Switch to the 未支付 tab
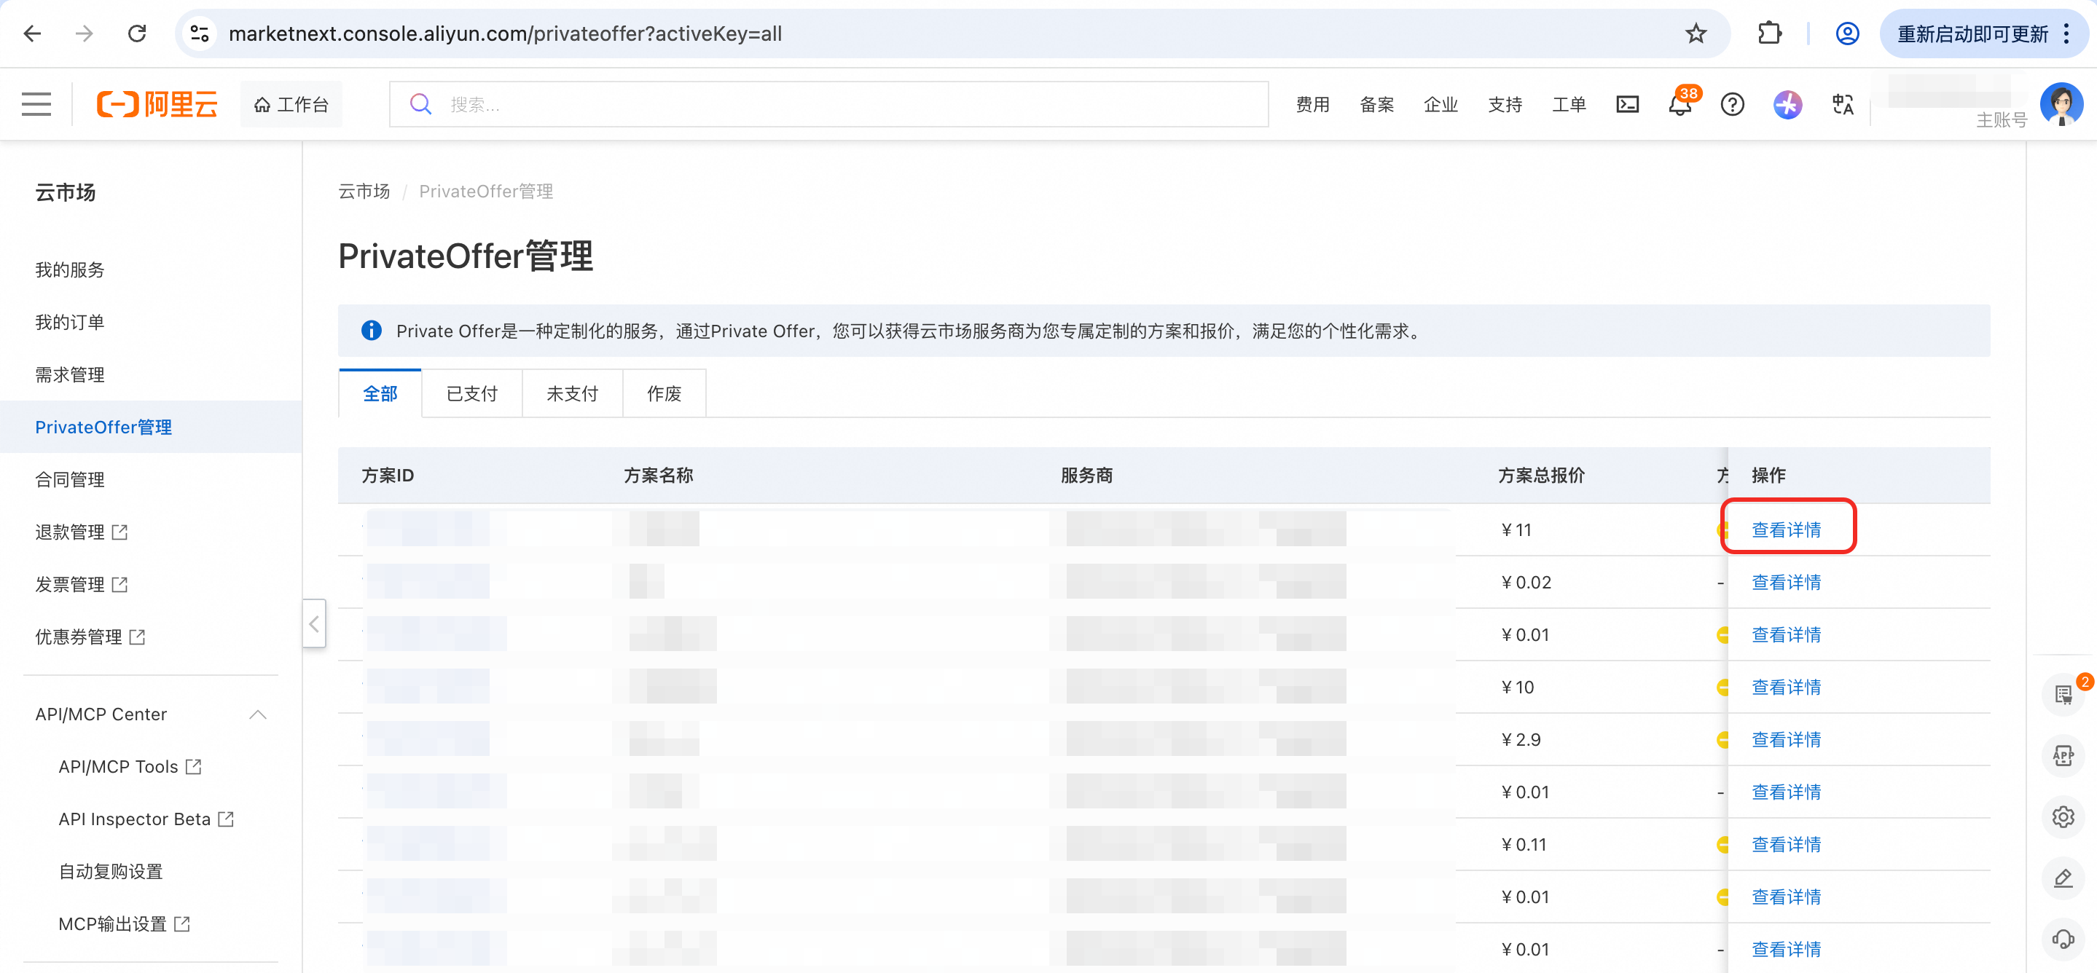Image resolution: width=2097 pixels, height=973 pixels. [x=571, y=394]
